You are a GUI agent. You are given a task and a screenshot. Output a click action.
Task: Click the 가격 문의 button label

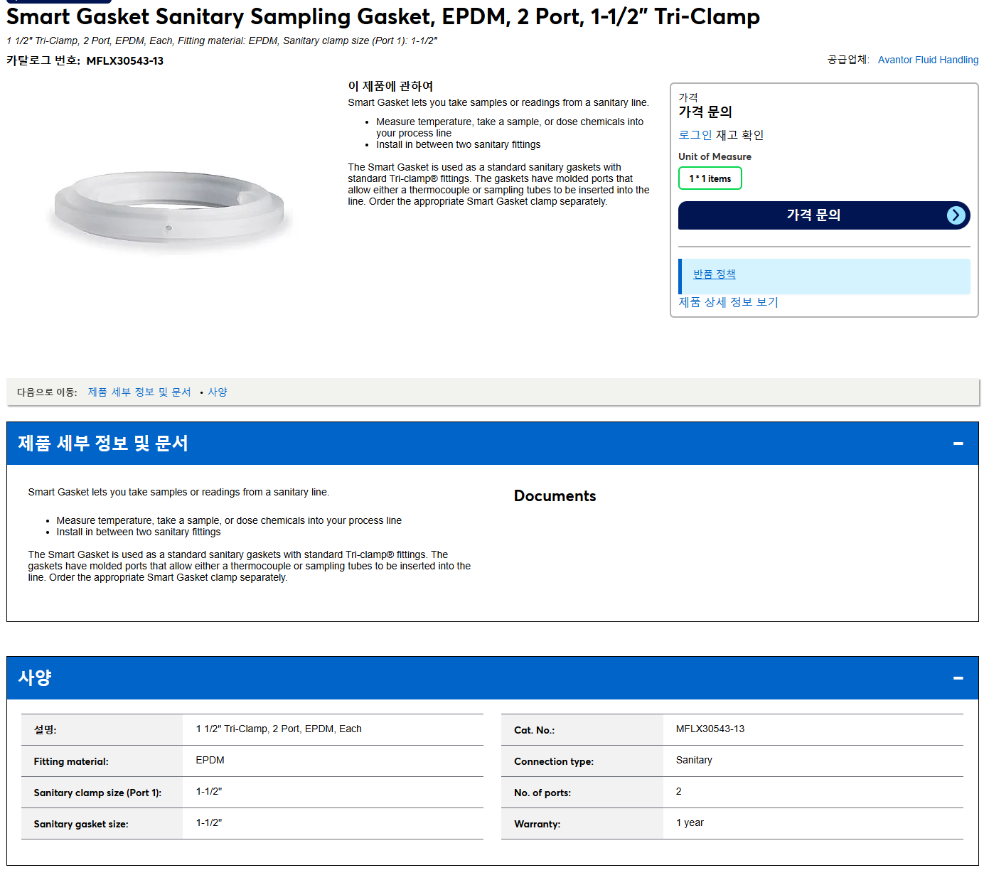click(x=813, y=215)
